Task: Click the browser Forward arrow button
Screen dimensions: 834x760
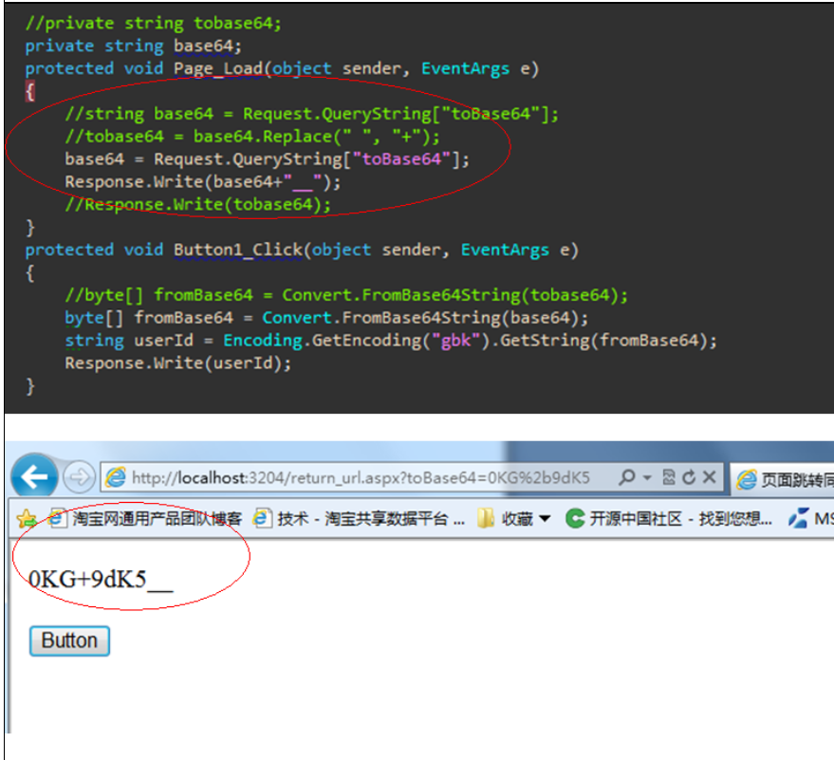Action: (80, 477)
